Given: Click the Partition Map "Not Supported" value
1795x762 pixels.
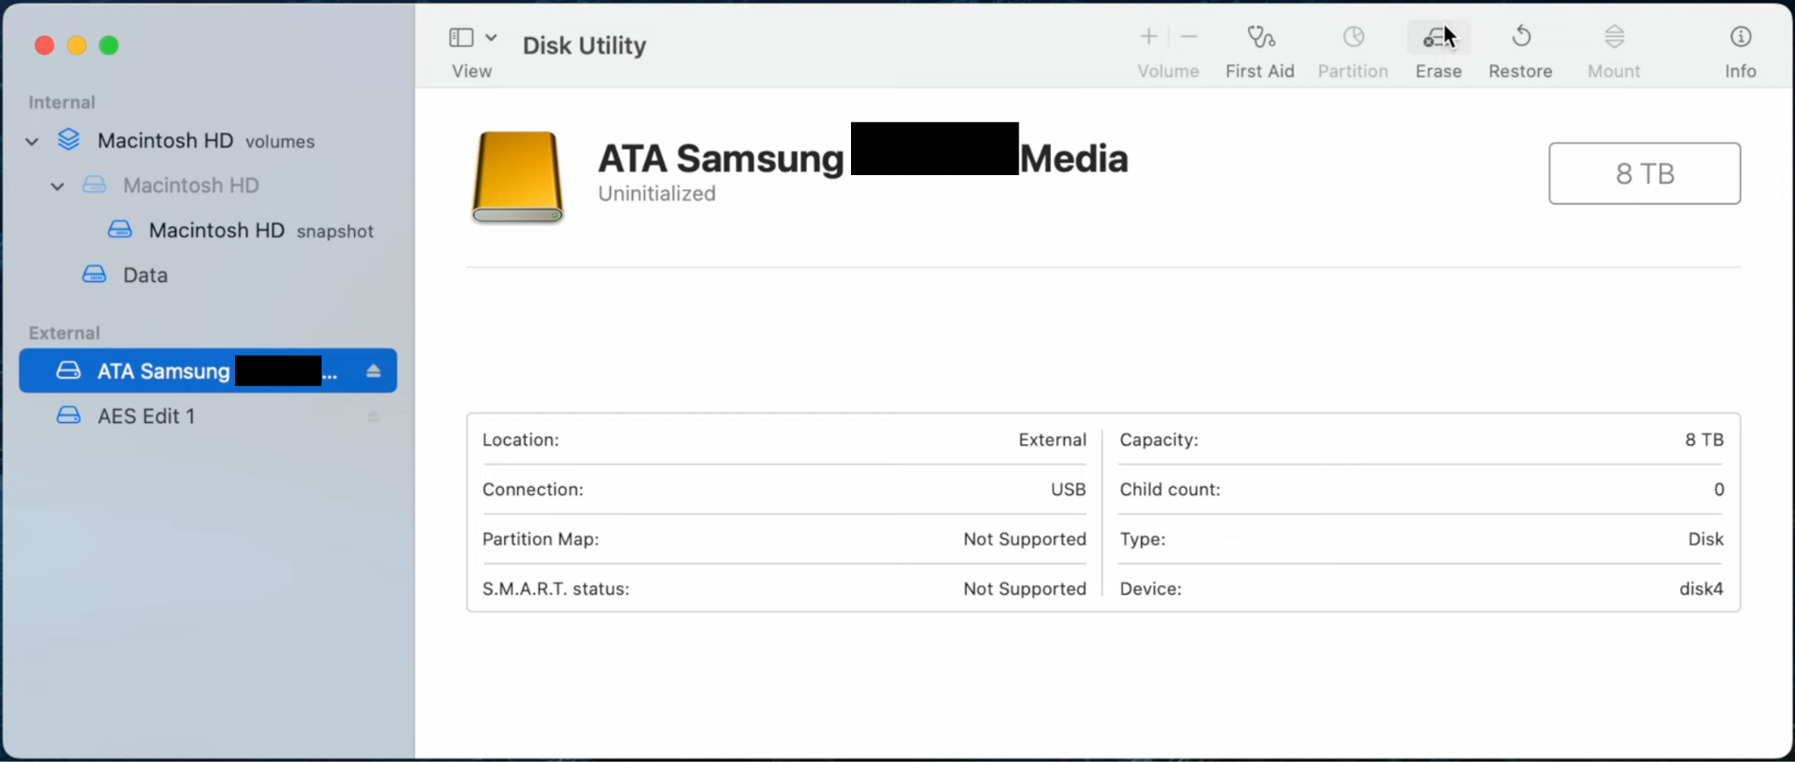Looking at the screenshot, I should point(1025,539).
